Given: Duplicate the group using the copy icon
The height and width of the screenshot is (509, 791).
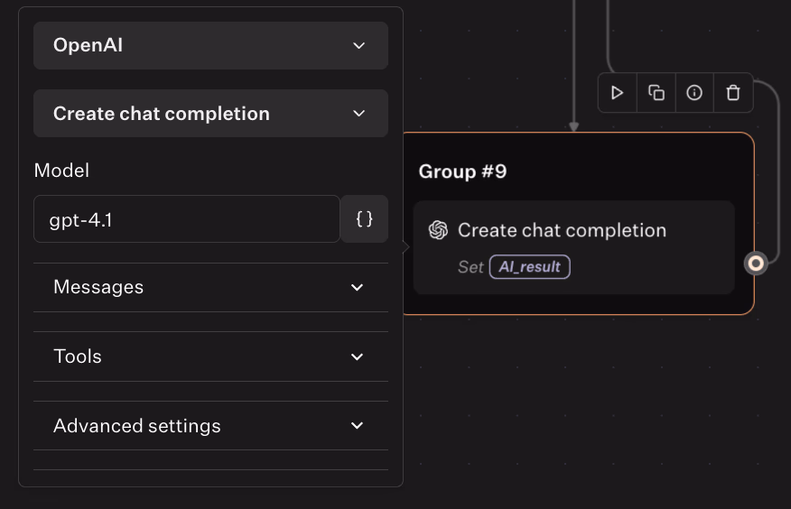Looking at the screenshot, I should pos(656,93).
